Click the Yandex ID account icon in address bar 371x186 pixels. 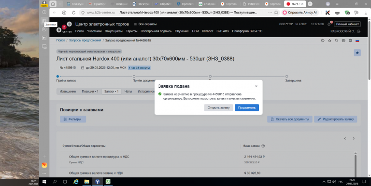(x=64, y=13)
